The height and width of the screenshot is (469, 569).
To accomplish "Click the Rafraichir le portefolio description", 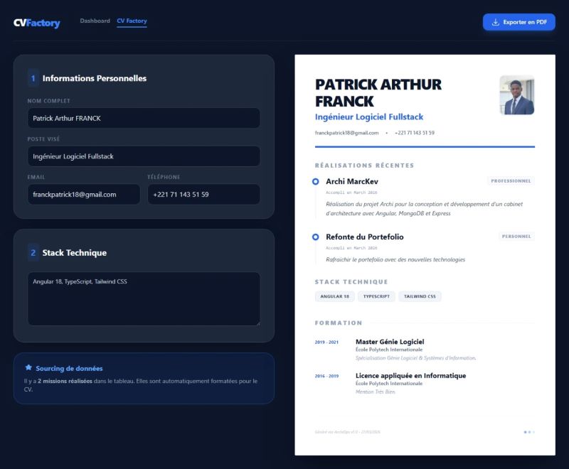I will (x=395, y=259).
